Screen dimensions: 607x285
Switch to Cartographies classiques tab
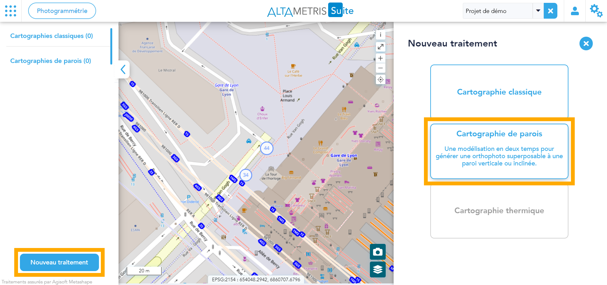[x=52, y=36]
